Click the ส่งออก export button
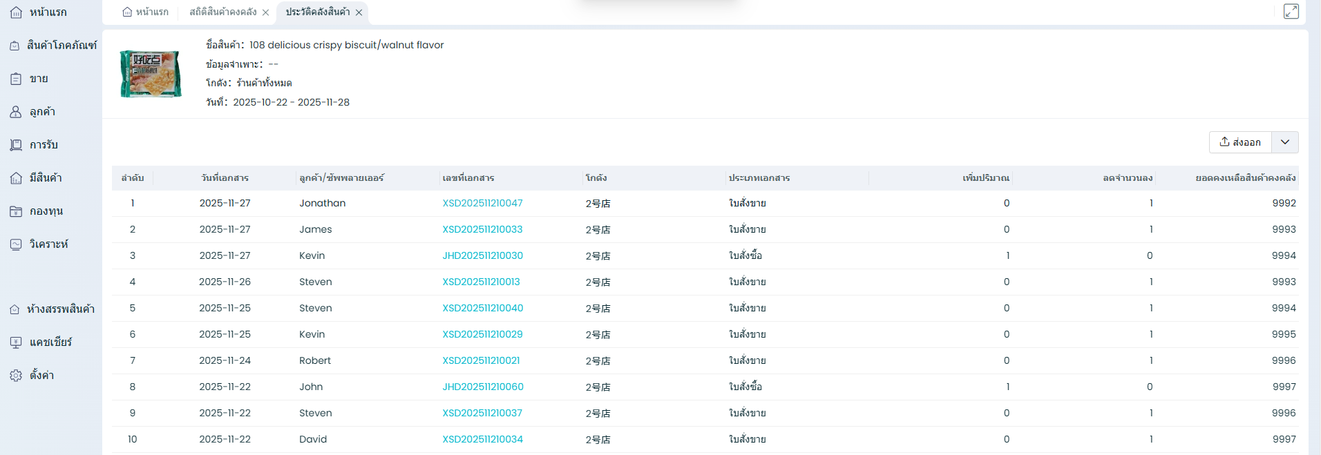The image size is (1321, 455). [x=1240, y=142]
